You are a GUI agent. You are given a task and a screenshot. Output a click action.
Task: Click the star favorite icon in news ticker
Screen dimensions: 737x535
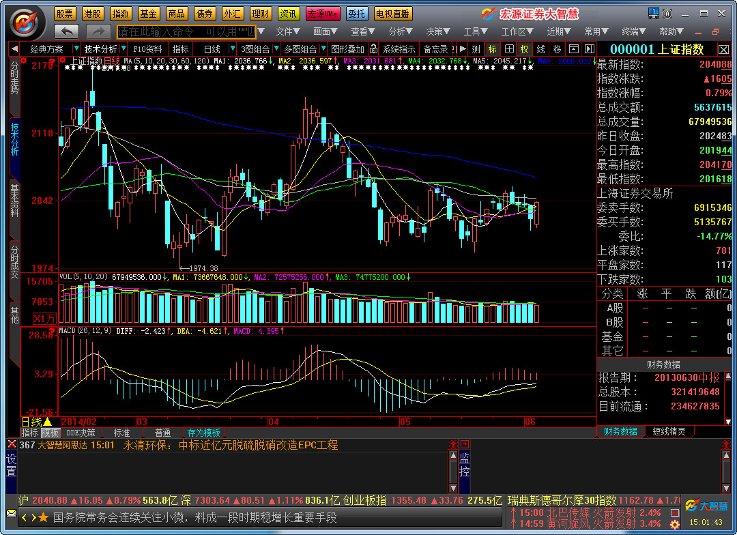pos(44,518)
